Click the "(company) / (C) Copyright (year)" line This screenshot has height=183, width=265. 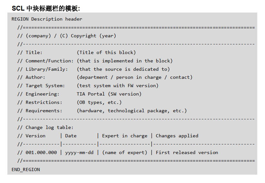[71, 36]
